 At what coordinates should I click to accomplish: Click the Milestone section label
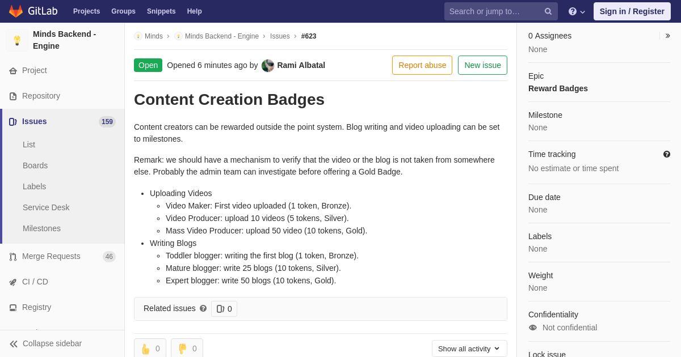click(545, 115)
